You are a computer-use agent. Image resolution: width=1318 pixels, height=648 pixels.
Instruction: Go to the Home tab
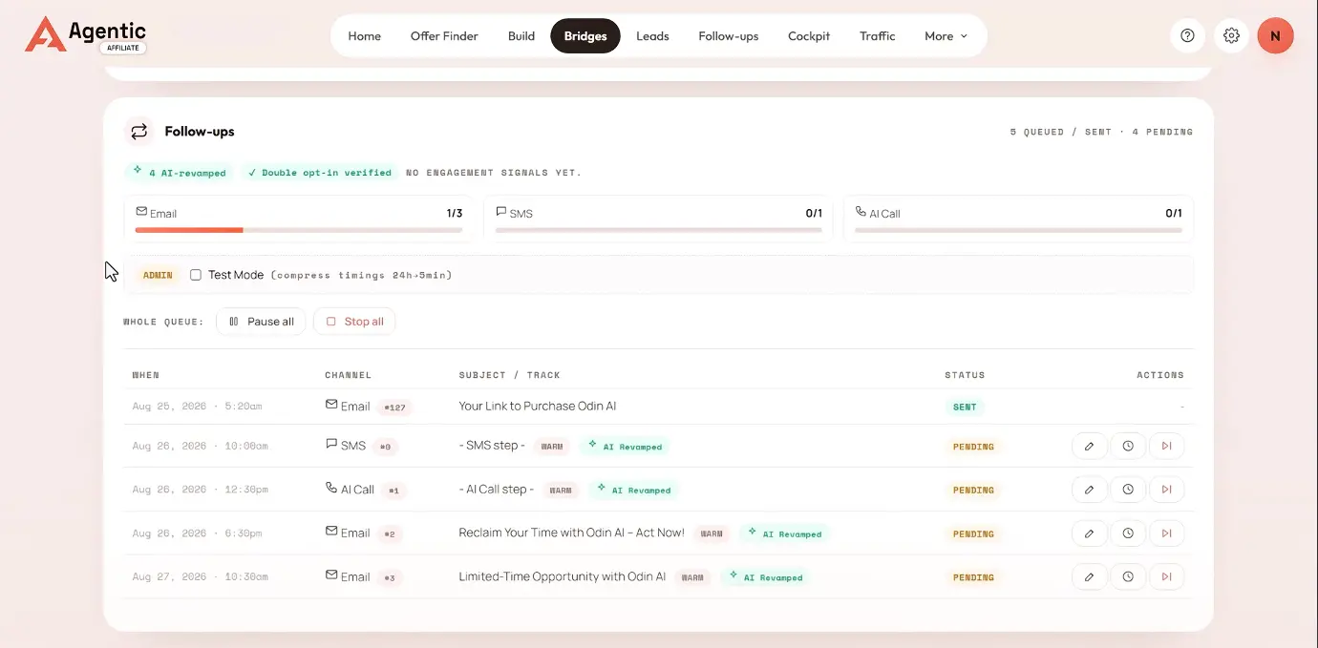pos(364,36)
